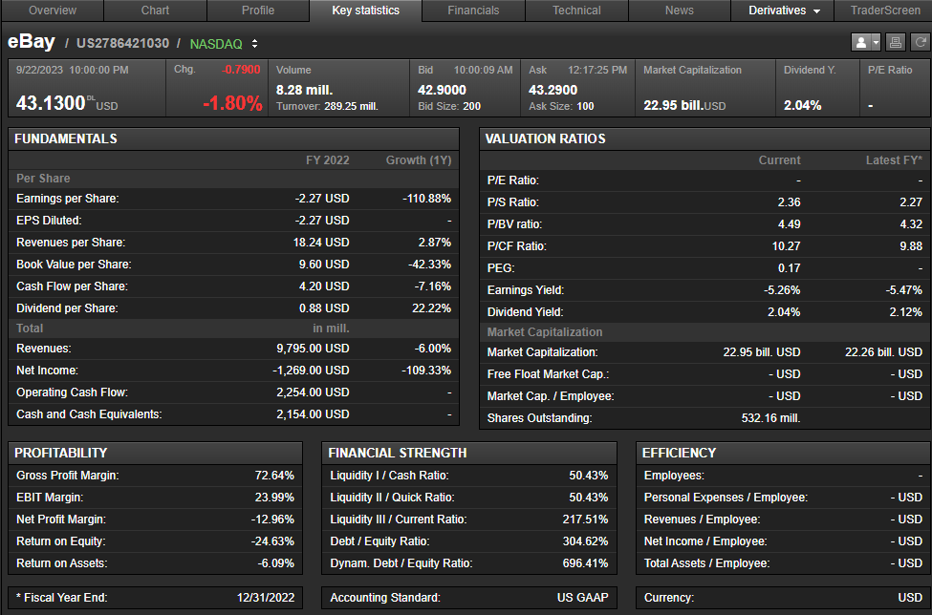
Task: Click the percent change "-1.80%"
Action: tap(232, 103)
